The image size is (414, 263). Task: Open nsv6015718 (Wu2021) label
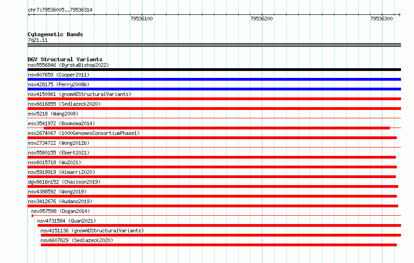[x=54, y=162]
